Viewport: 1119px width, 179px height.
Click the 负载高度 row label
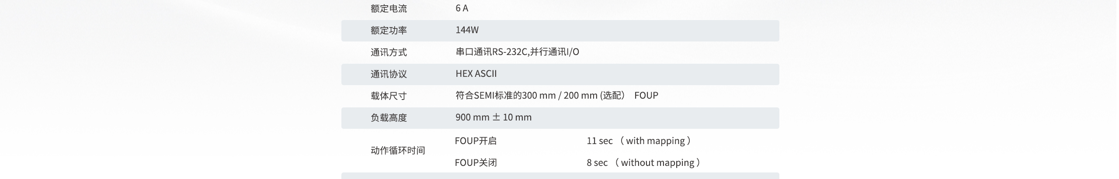click(389, 118)
